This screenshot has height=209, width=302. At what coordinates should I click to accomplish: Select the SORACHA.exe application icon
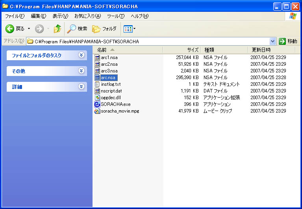click(x=97, y=104)
